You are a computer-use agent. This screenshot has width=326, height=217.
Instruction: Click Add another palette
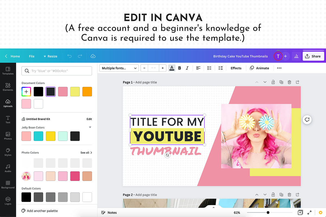[40, 211]
